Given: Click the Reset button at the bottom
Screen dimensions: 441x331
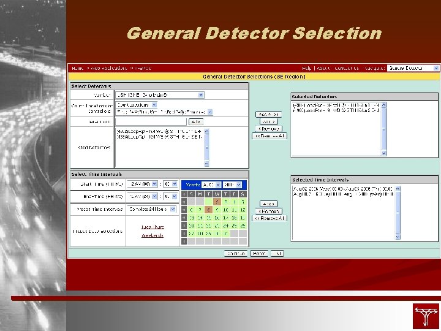Looking at the screenshot, I should [258, 254].
